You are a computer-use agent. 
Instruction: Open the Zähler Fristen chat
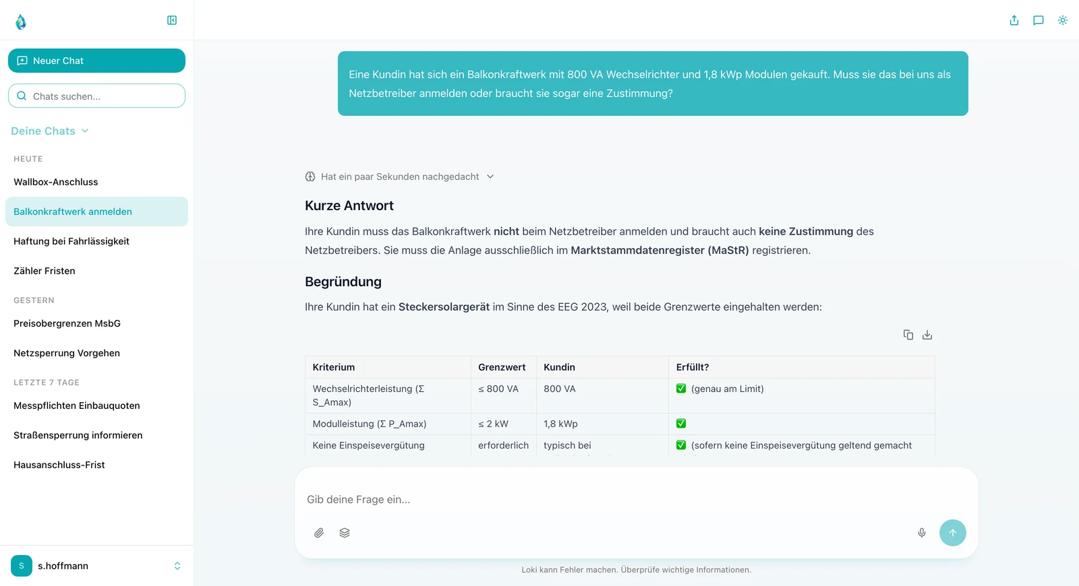click(x=96, y=271)
